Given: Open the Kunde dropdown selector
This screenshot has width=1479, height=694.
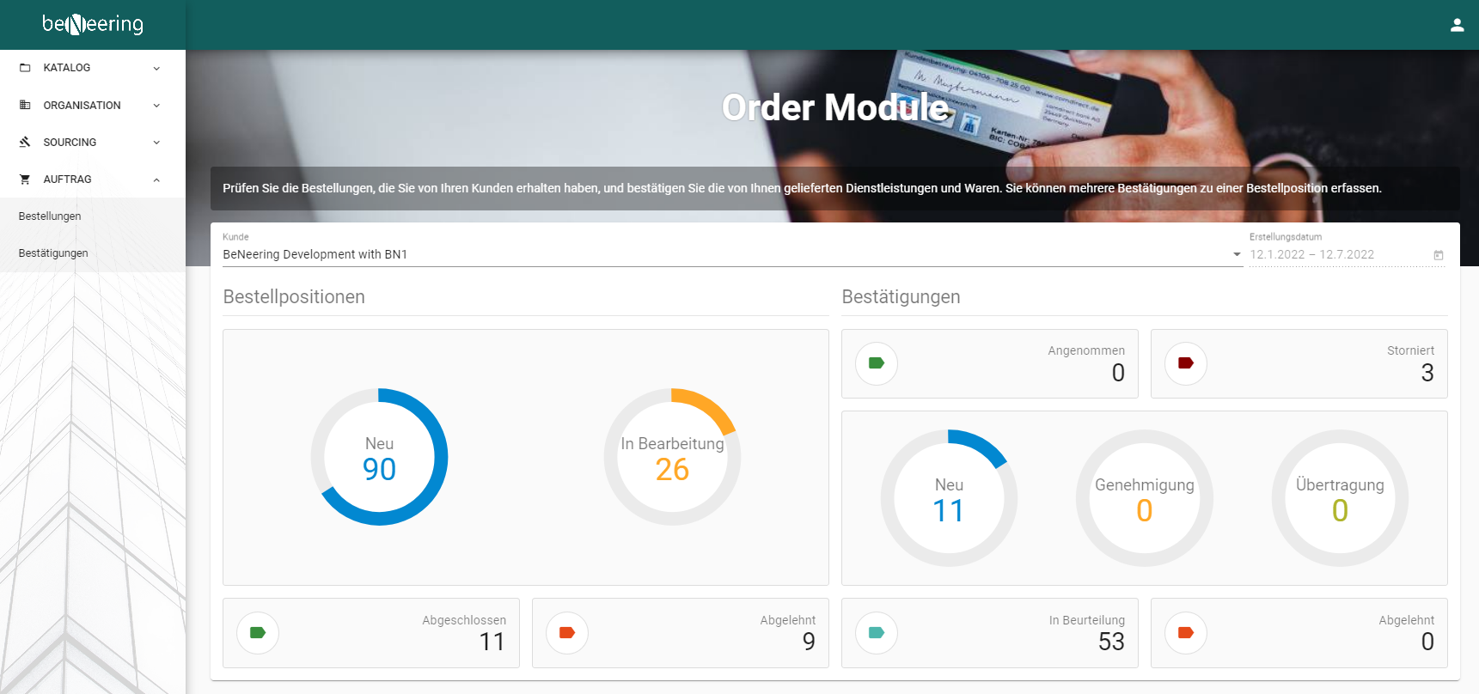Looking at the screenshot, I should [730, 254].
